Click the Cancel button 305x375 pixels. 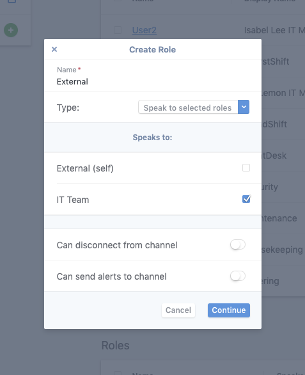coord(178,310)
